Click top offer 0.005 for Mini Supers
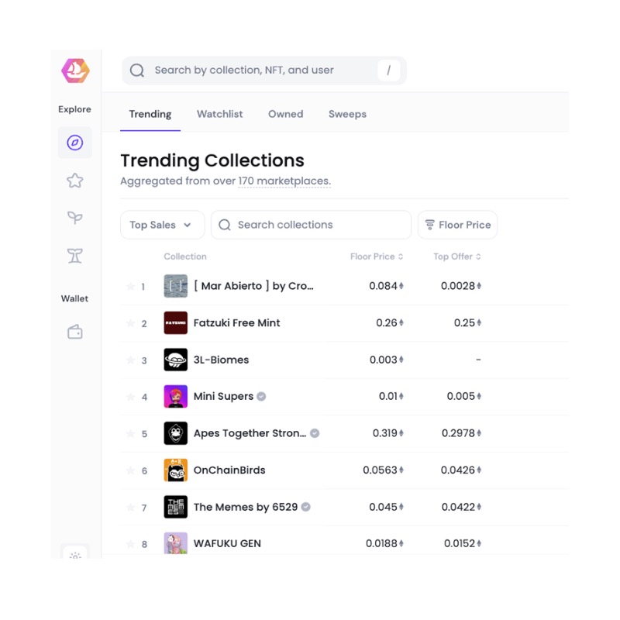Screen dimensions: 620x620 463,396
